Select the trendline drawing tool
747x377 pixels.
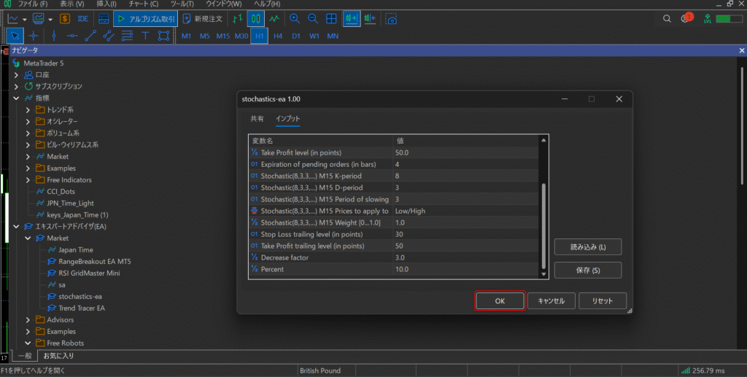tap(90, 36)
